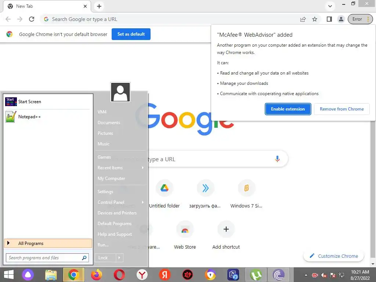Close the New Tab tab
Viewport: 376px width, 282px height.
pos(85,6)
